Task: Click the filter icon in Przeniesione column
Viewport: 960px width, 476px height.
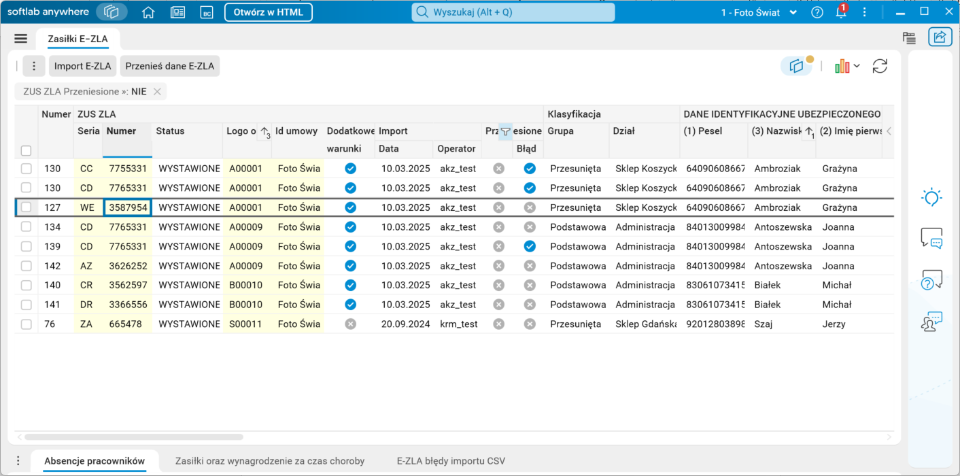Action: (x=505, y=132)
